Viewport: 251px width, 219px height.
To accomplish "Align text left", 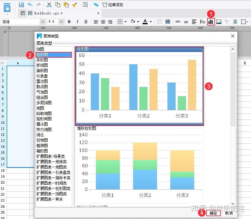I will click(96, 22).
